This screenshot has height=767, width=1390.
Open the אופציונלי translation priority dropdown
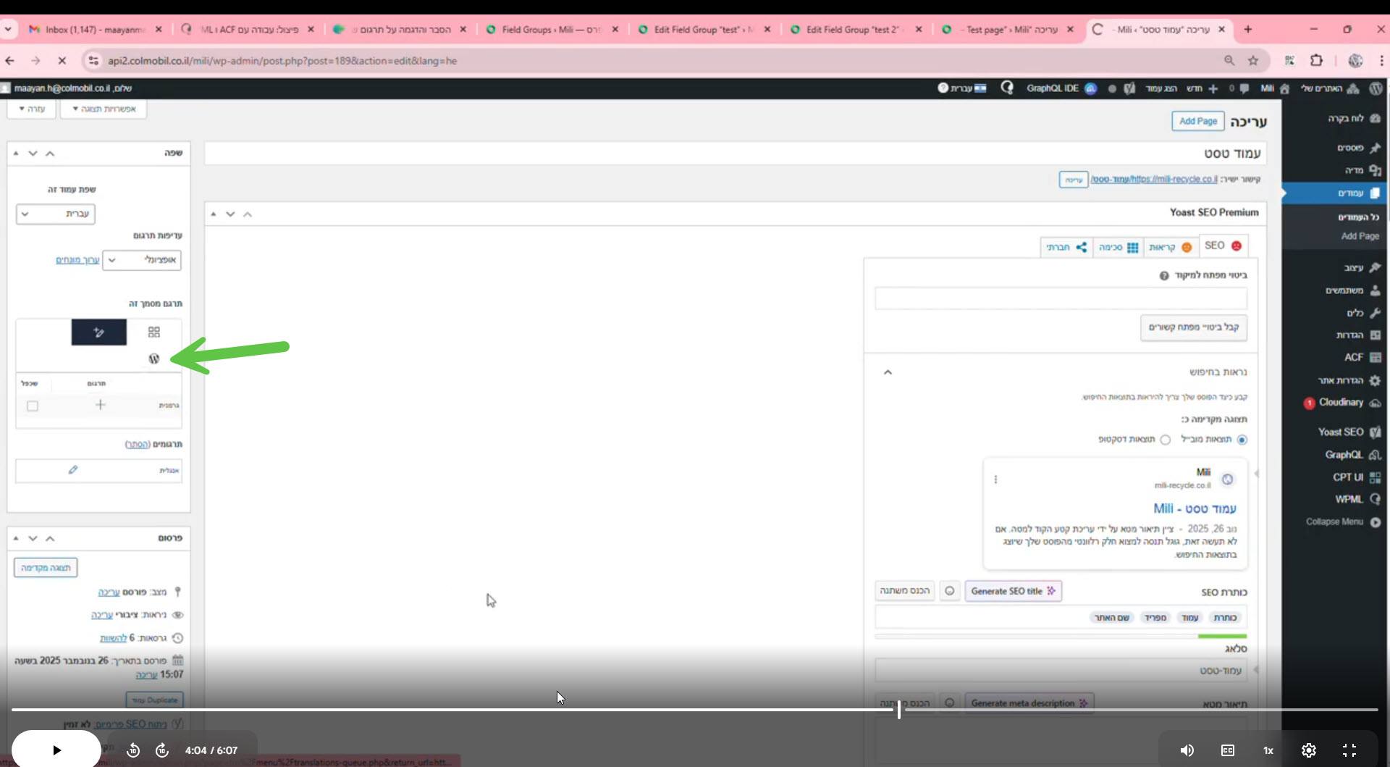[x=142, y=260]
